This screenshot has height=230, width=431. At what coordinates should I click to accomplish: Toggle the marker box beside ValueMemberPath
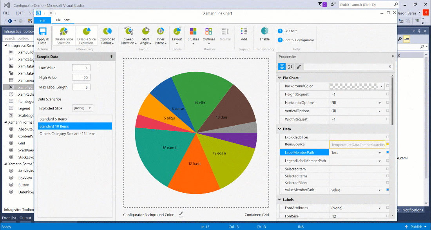388,190
